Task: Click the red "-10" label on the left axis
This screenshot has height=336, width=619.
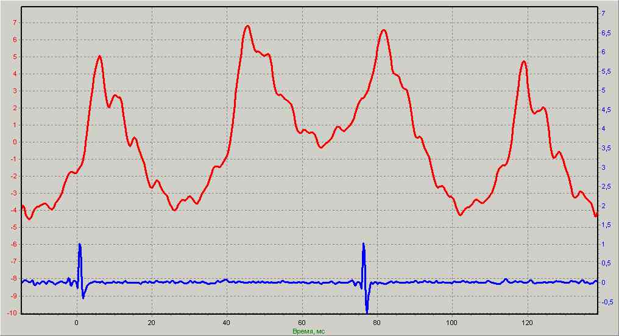Action: pos(10,313)
